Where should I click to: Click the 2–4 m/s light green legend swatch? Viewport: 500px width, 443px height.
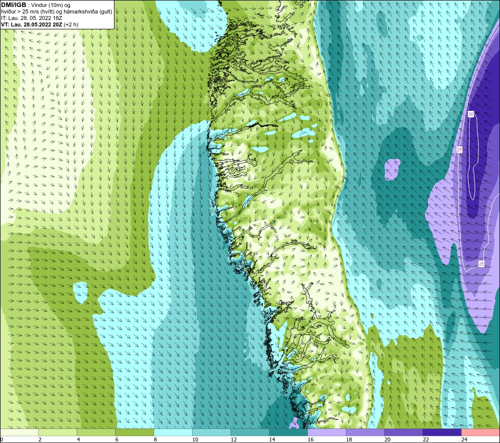tap(57, 432)
